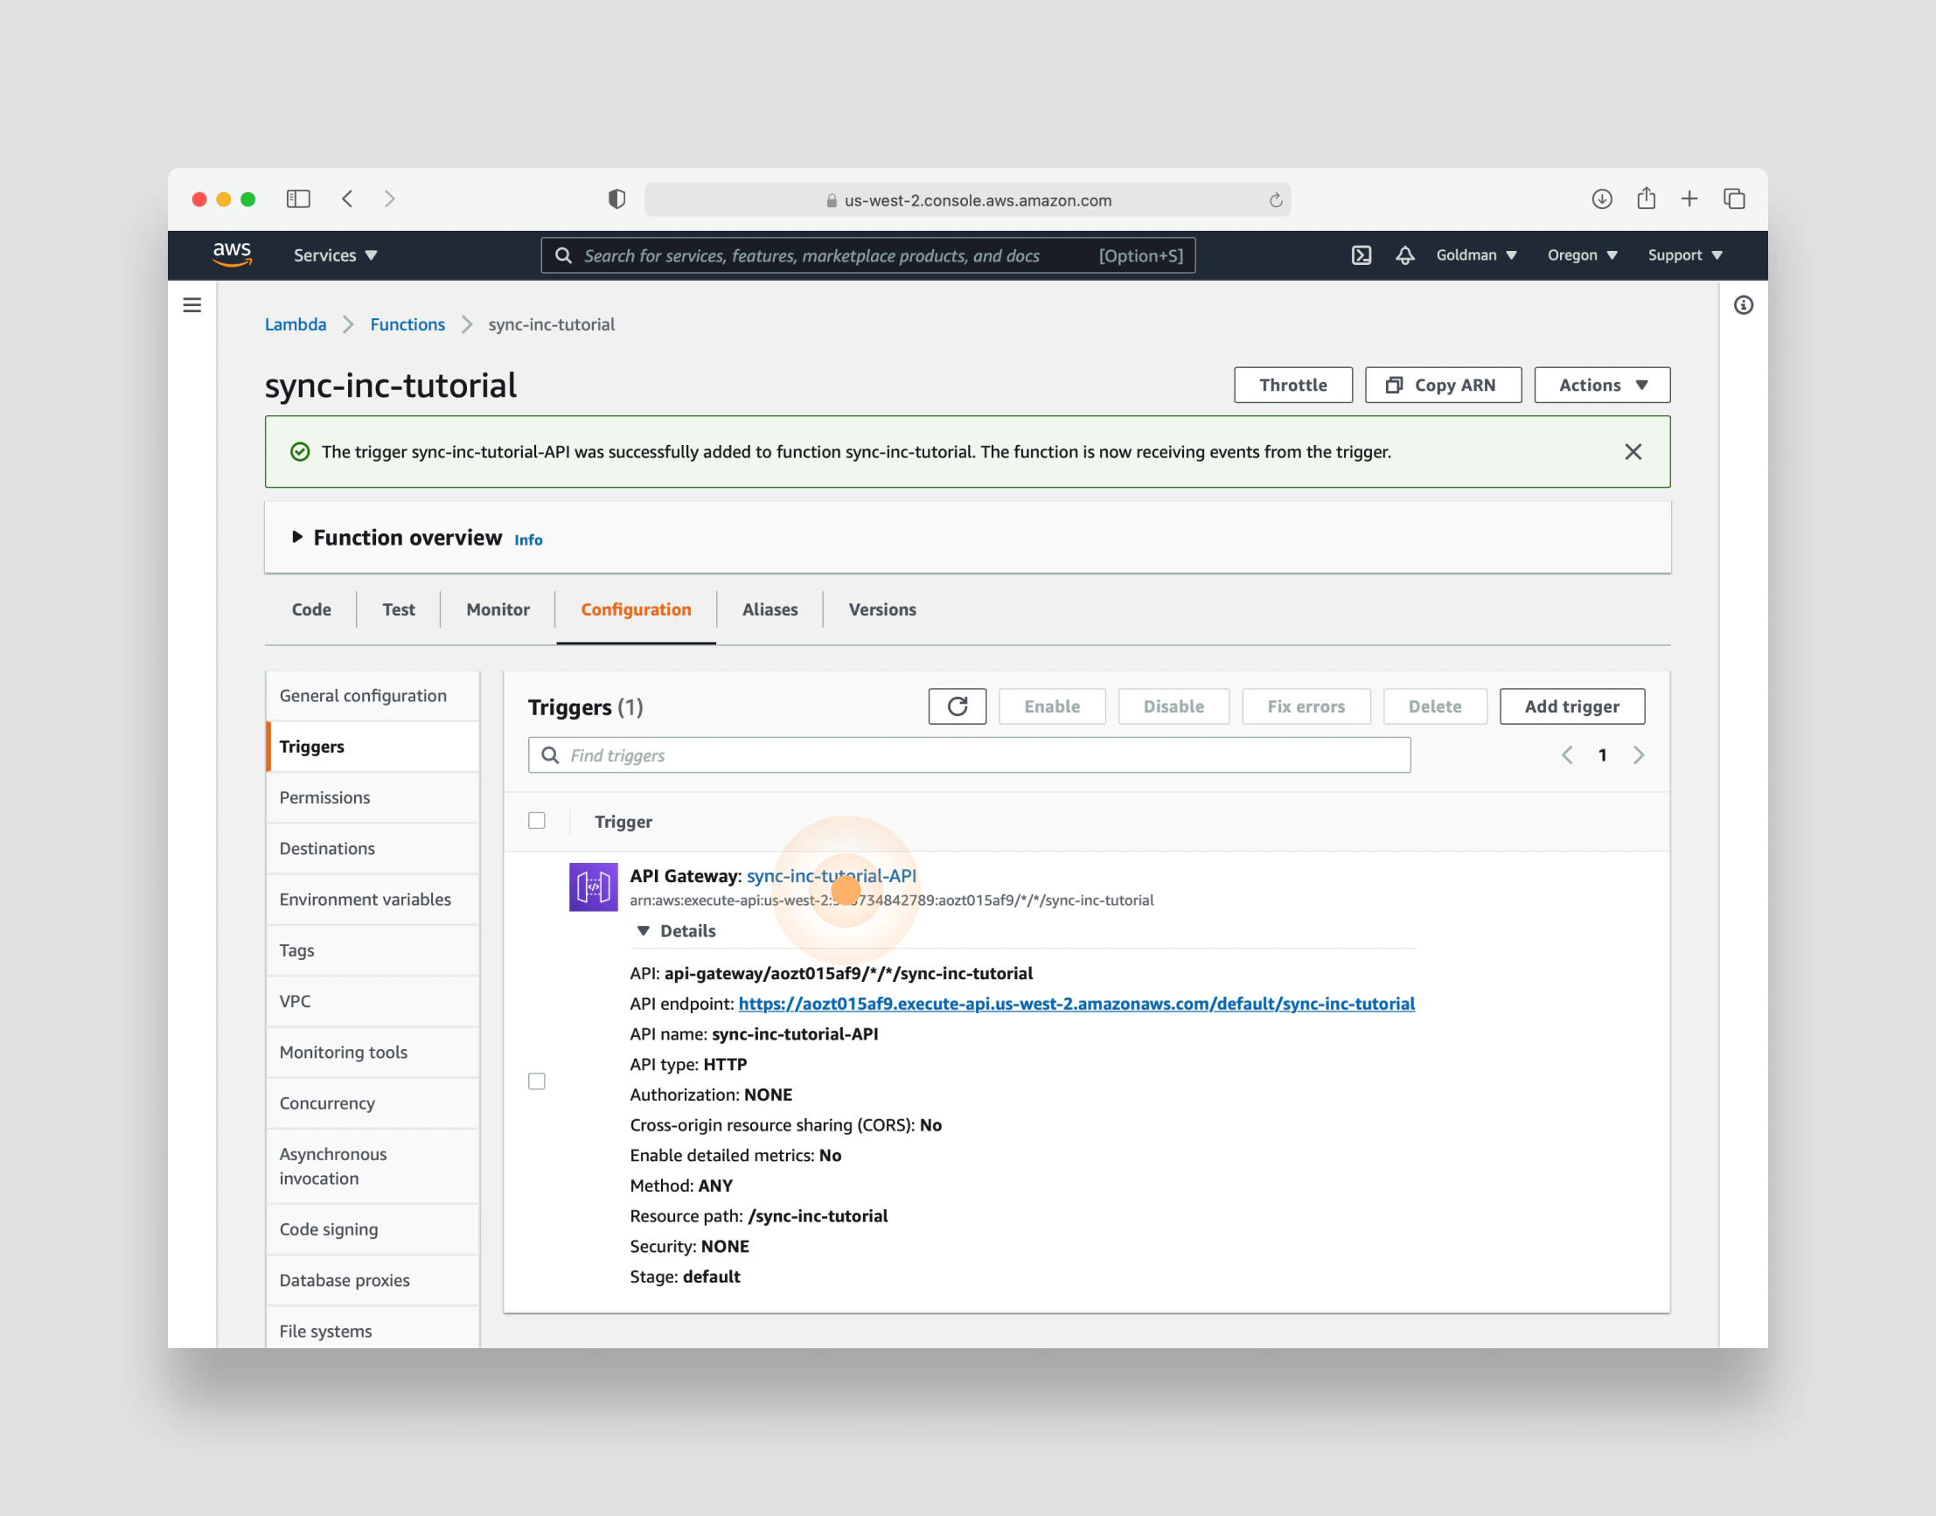Switch to the Monitor tab

(x=498, y=609)
